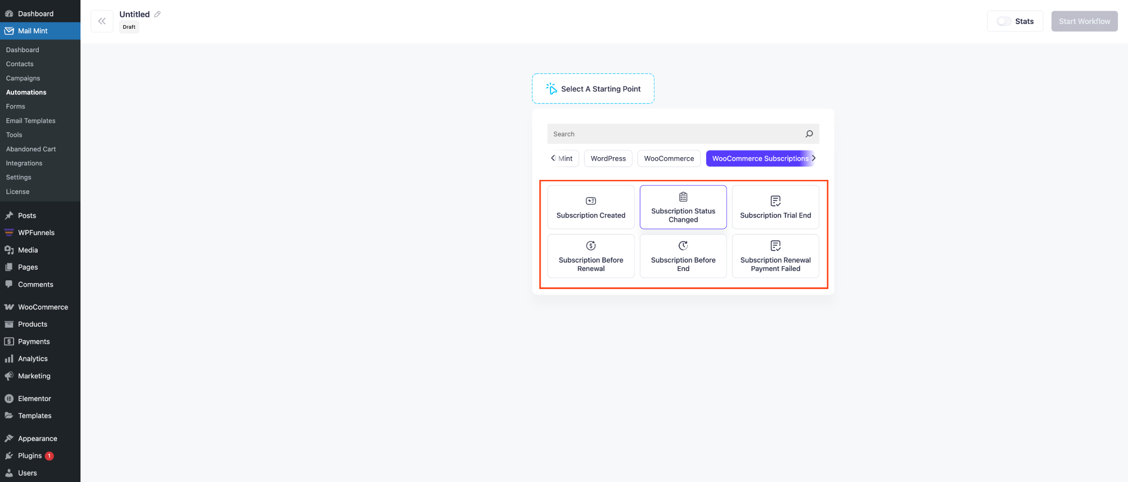Click the Draft status badge
The height and width of the screenshot is (482, 1128).
129,27
